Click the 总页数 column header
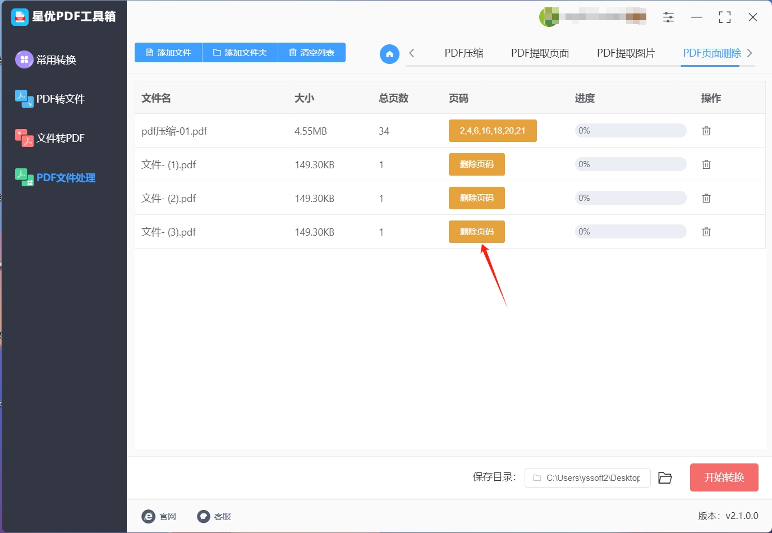Image resolution: width=772 pixels, height=533 pixels. coord(393,98)
